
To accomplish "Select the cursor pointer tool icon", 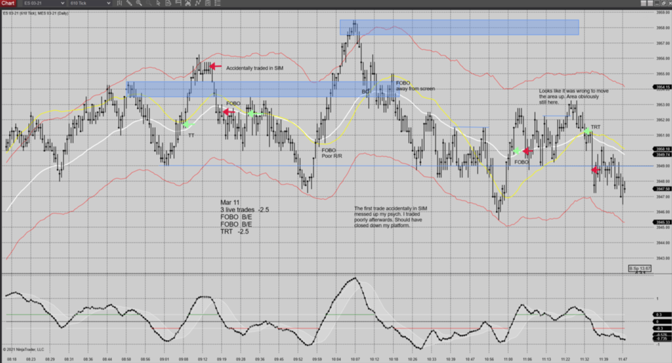I will coord(158,3).
